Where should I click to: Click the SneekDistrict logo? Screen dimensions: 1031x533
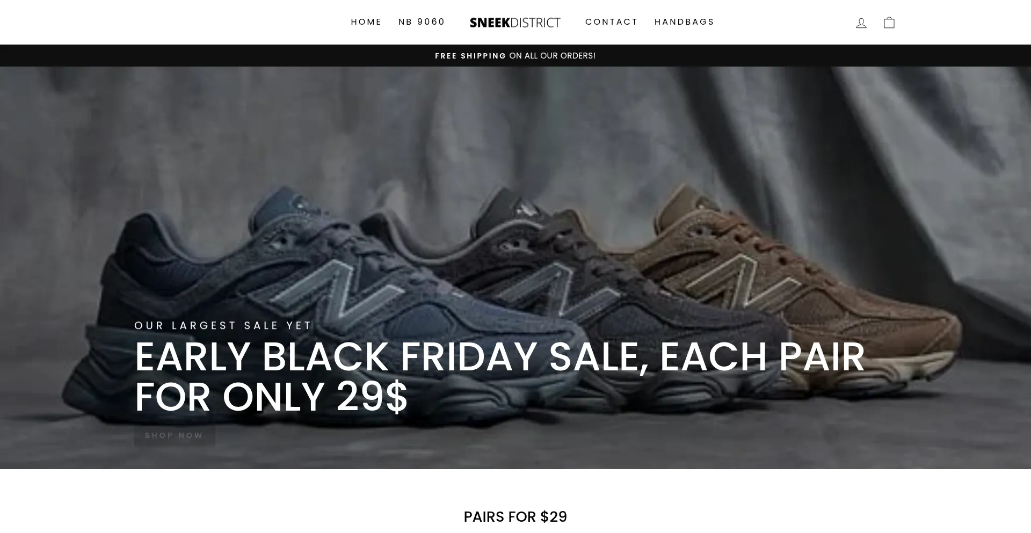pos(515,23)
